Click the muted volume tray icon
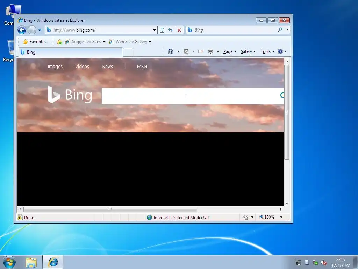The height and width of the screenshot is (269, 358). point(323,262)
